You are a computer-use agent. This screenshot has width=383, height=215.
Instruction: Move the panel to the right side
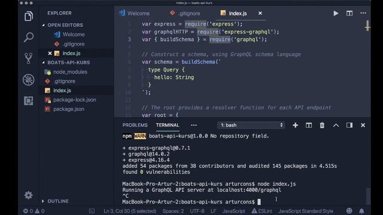349,125
